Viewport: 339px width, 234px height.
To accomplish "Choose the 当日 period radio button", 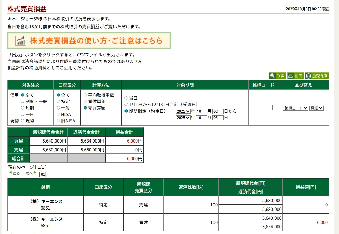I will [x=126, y=98].
